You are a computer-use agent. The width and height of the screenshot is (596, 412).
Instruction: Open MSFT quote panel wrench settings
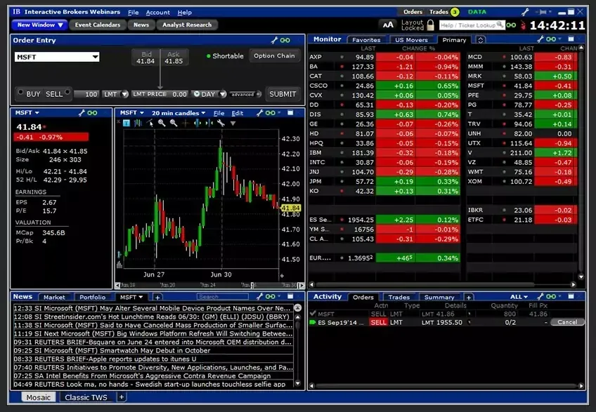(82, 113)
